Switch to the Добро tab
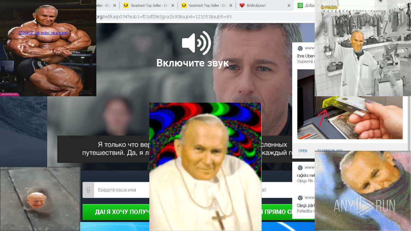The width and height of the screenshot is (411, 231). tap(304, 5)
